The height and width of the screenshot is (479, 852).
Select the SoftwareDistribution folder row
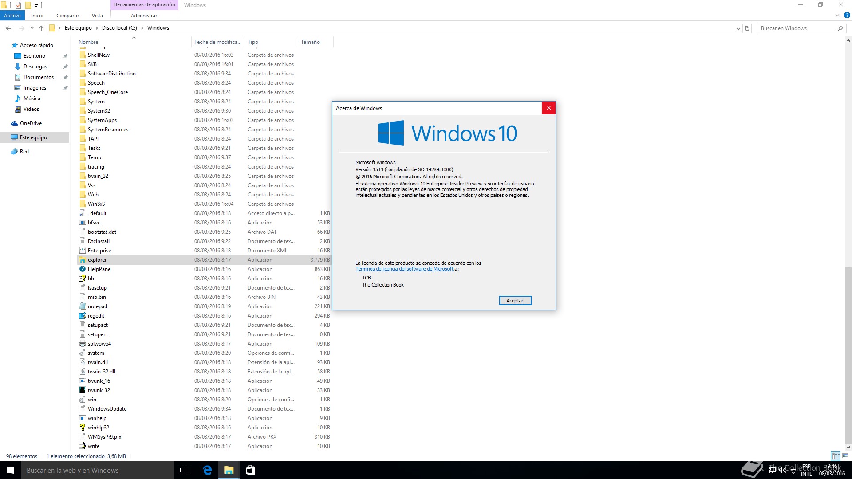pyautogui.click(x=204, y=74)
